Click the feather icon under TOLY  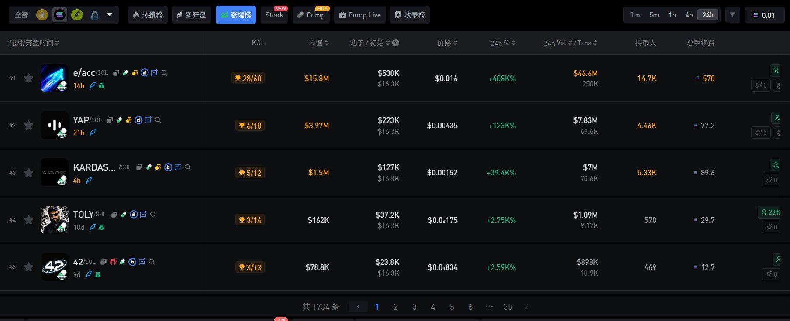pos(93,227)
